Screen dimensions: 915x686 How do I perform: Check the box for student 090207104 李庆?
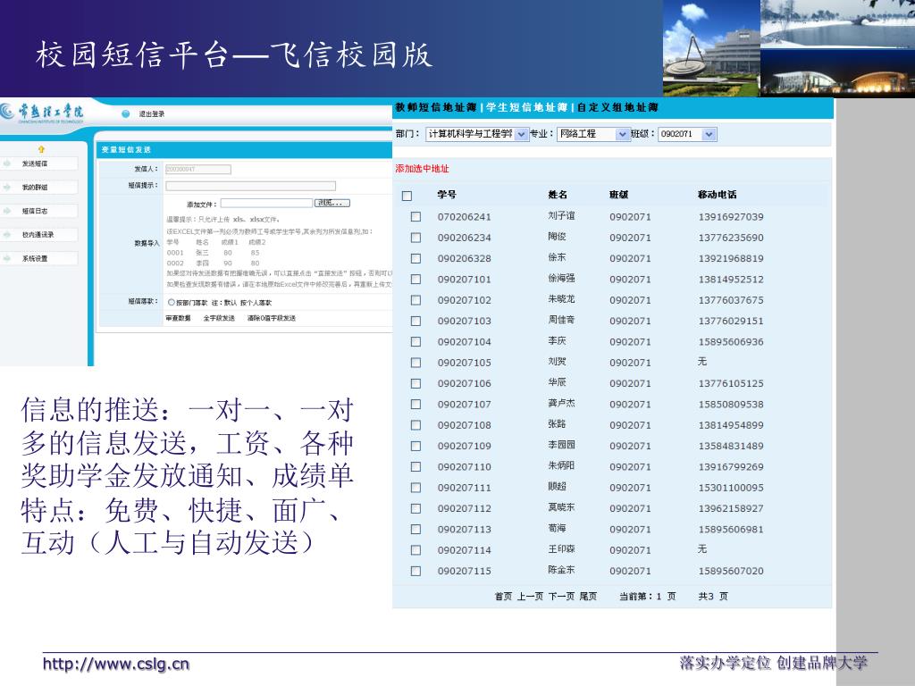pos(416,342)
